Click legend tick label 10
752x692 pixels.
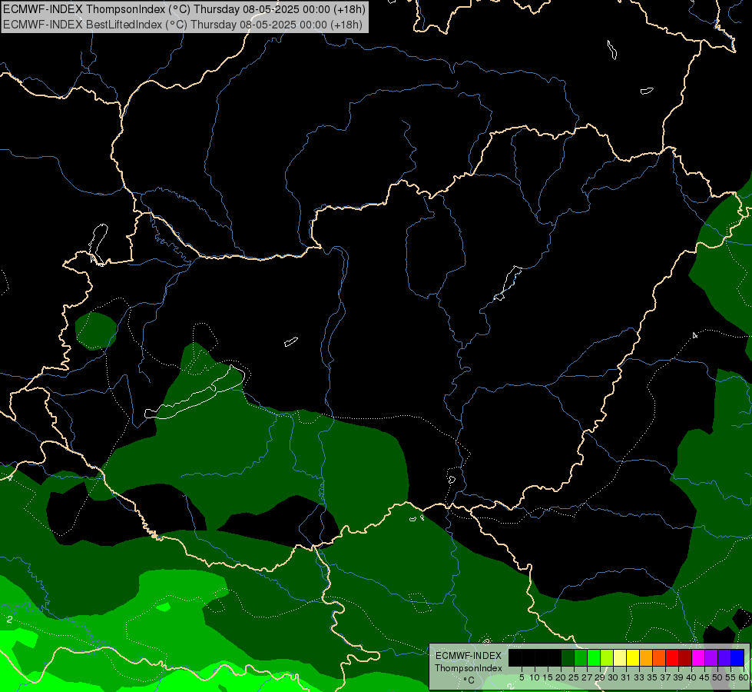[x=535, y=677]
